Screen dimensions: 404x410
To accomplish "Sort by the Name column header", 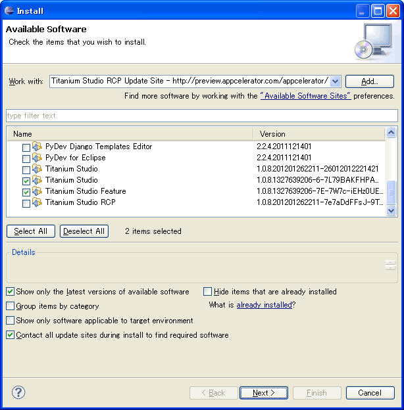I will pyautogui.click(x=130, y=134).
